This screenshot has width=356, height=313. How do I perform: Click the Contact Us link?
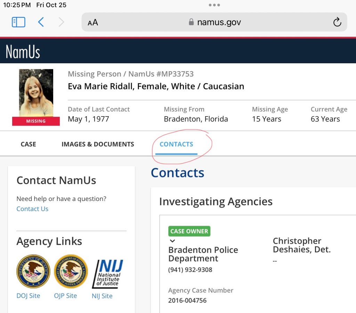tap(32, 209)
